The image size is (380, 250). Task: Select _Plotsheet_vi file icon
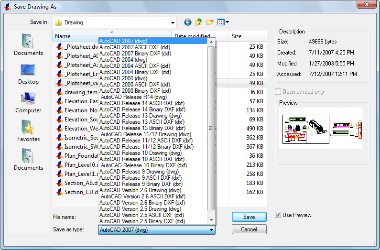tap(60, 83)
